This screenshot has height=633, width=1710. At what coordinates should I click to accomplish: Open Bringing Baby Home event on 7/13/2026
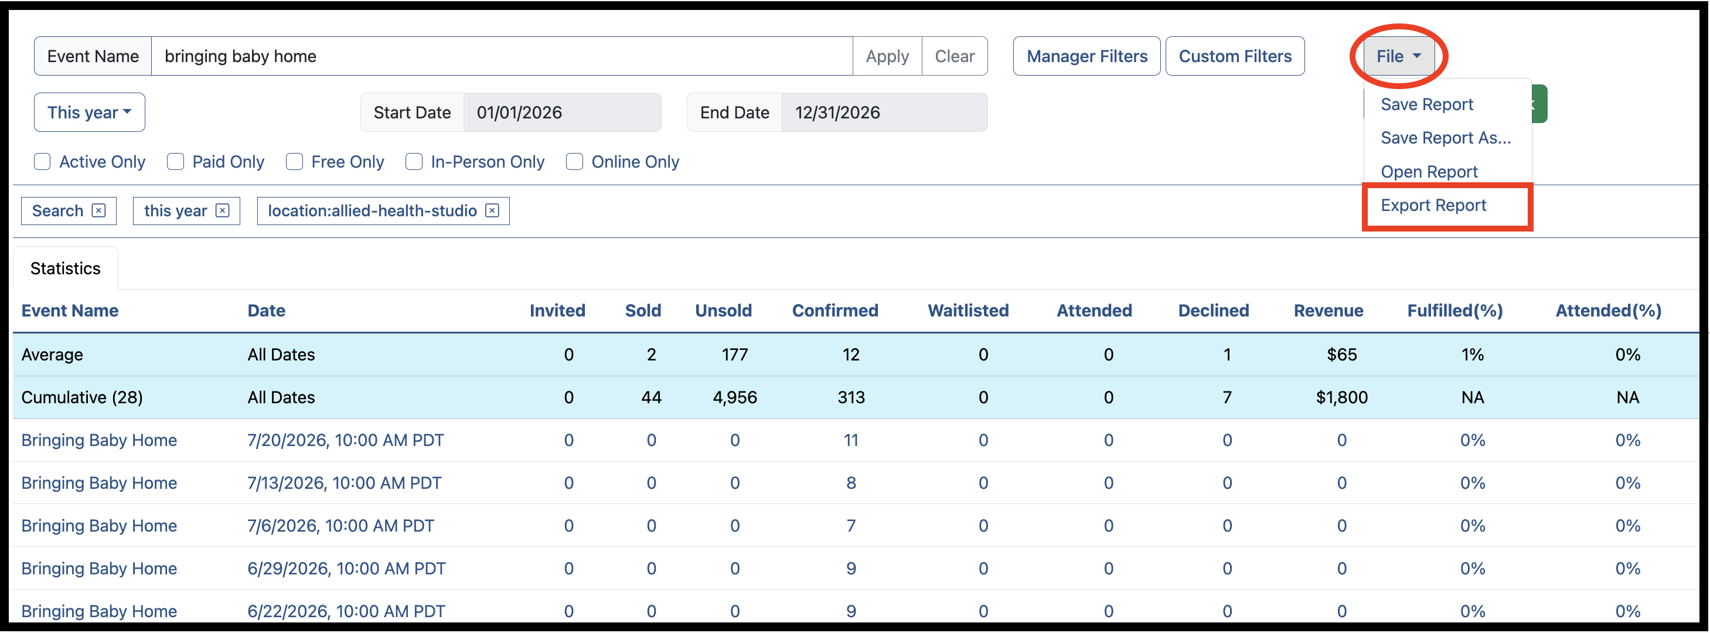(99, 483)
